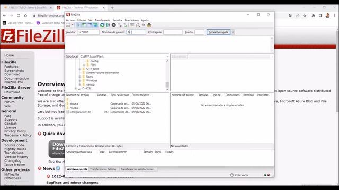Search files with the binoculars icon

(x=149, y=25)
